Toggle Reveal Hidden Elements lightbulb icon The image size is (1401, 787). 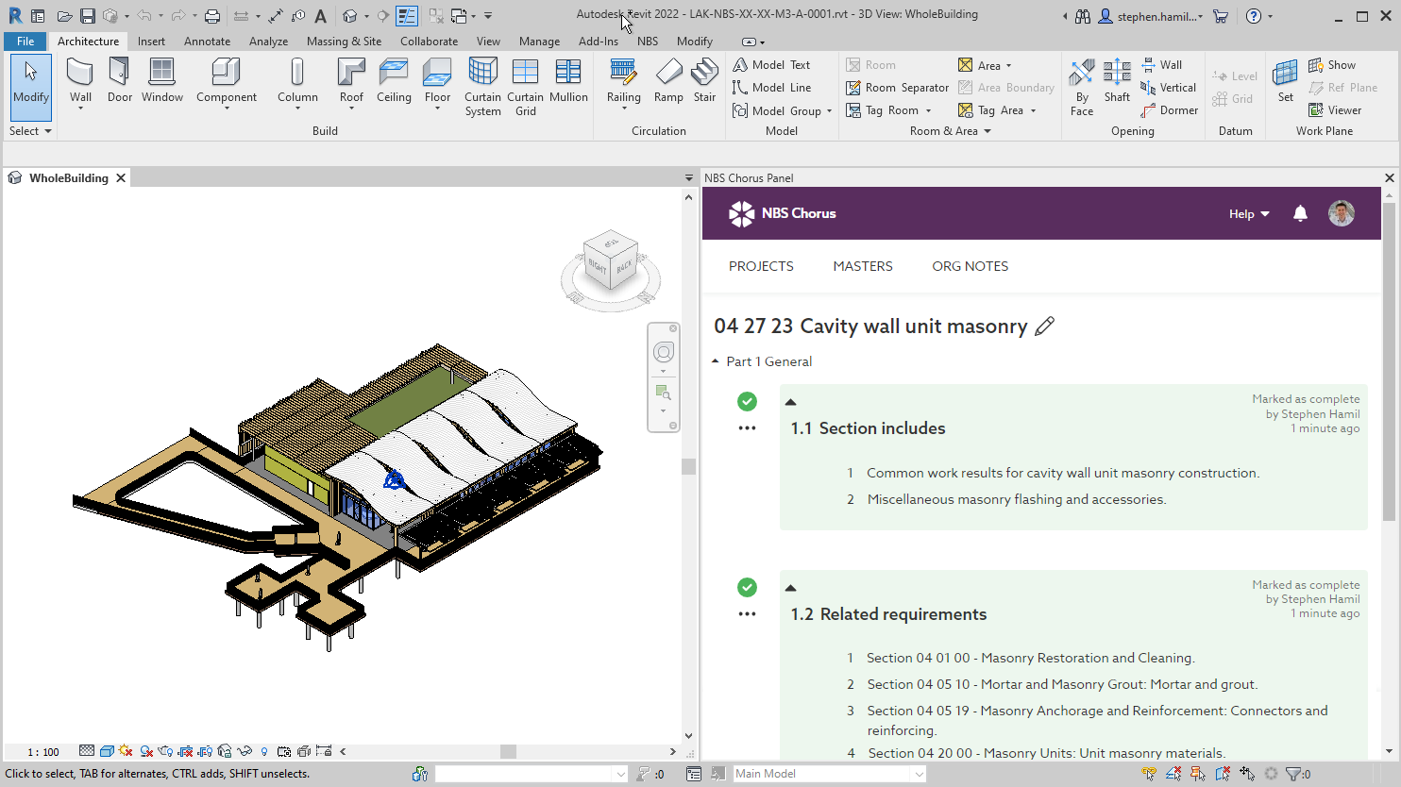[x=264, y=751]
